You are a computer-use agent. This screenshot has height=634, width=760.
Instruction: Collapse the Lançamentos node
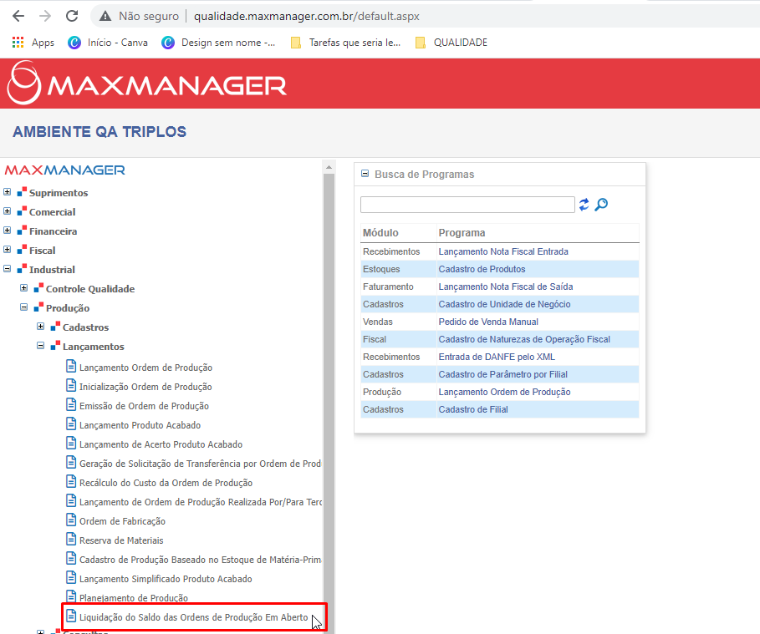[41, 346]
